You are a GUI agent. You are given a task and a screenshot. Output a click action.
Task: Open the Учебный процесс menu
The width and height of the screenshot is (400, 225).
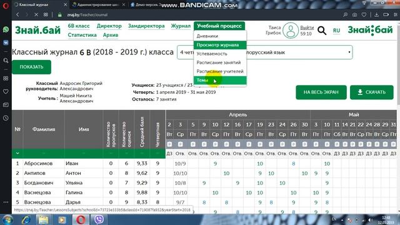click(x=219, y=26)
